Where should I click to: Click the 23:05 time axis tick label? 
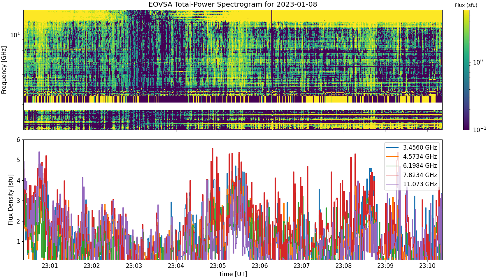218,266
